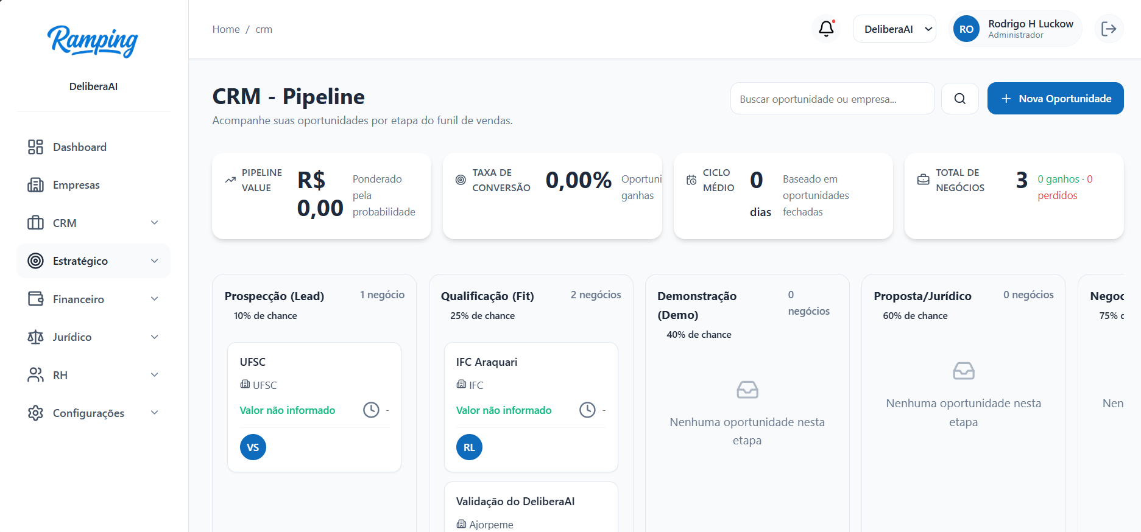Click the company icon beside Ajorpeme
Image resolution: width=1141 pixels, height=532 pixels.
461,523
